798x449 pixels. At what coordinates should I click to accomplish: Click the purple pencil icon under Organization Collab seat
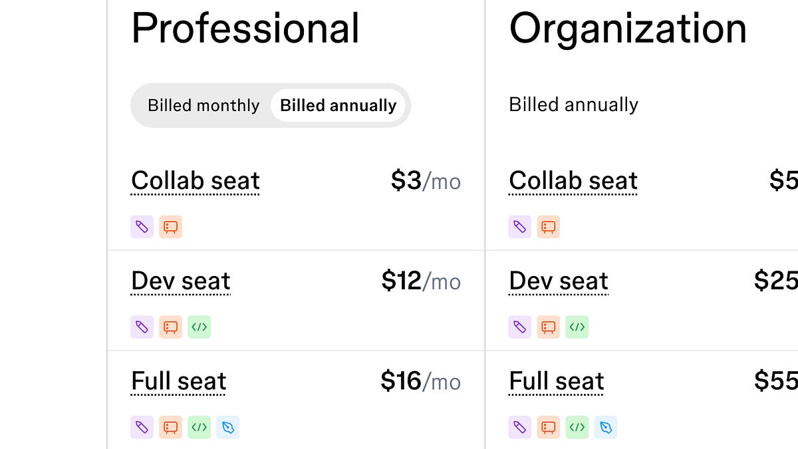click(519, 227)
